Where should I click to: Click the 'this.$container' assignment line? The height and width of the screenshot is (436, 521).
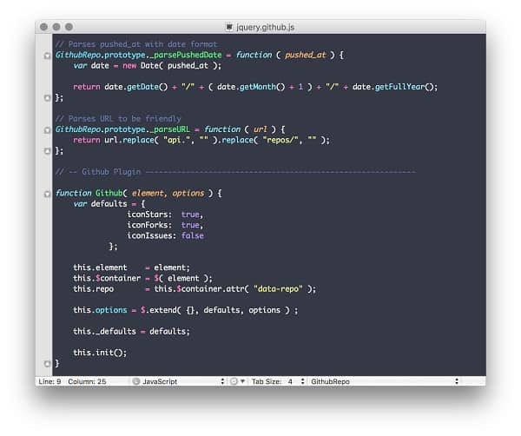coord(142,278)
